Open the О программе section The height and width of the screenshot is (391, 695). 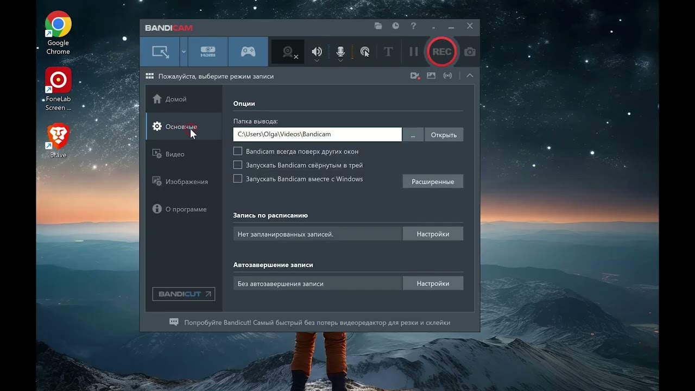coord(184,209)
